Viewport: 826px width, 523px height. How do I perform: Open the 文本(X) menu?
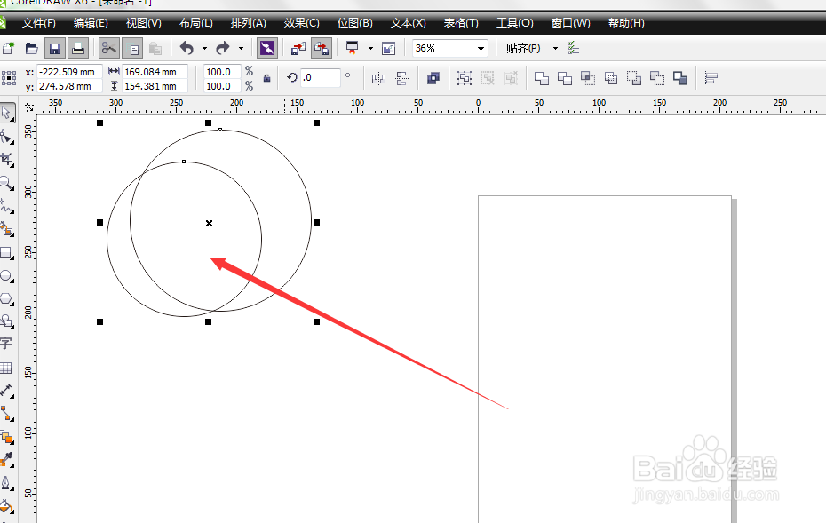[x=409, y=23]
